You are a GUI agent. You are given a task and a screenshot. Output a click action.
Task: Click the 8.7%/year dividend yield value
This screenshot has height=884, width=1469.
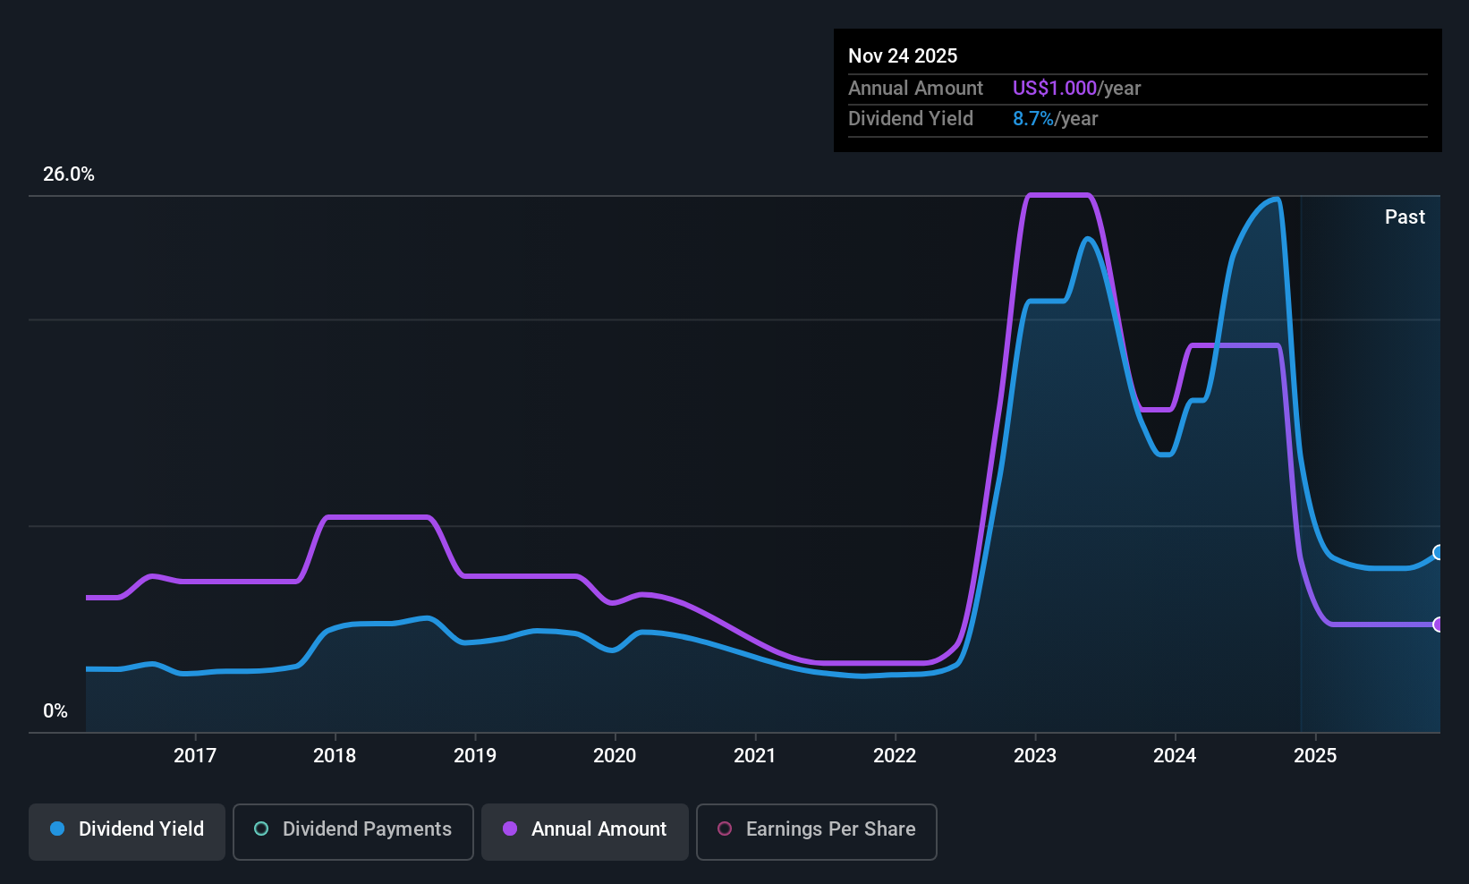(1056, 118)
